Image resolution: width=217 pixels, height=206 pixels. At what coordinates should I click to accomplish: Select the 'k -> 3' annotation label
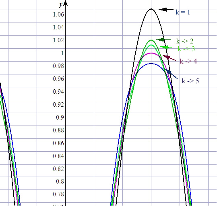click(186, 49)
